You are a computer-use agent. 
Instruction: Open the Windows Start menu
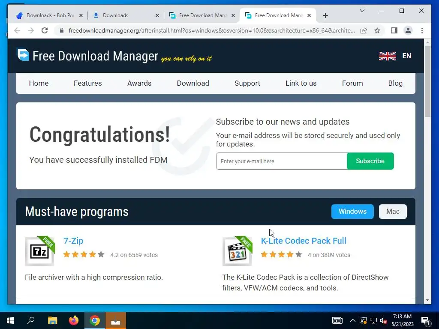point(10,320)
